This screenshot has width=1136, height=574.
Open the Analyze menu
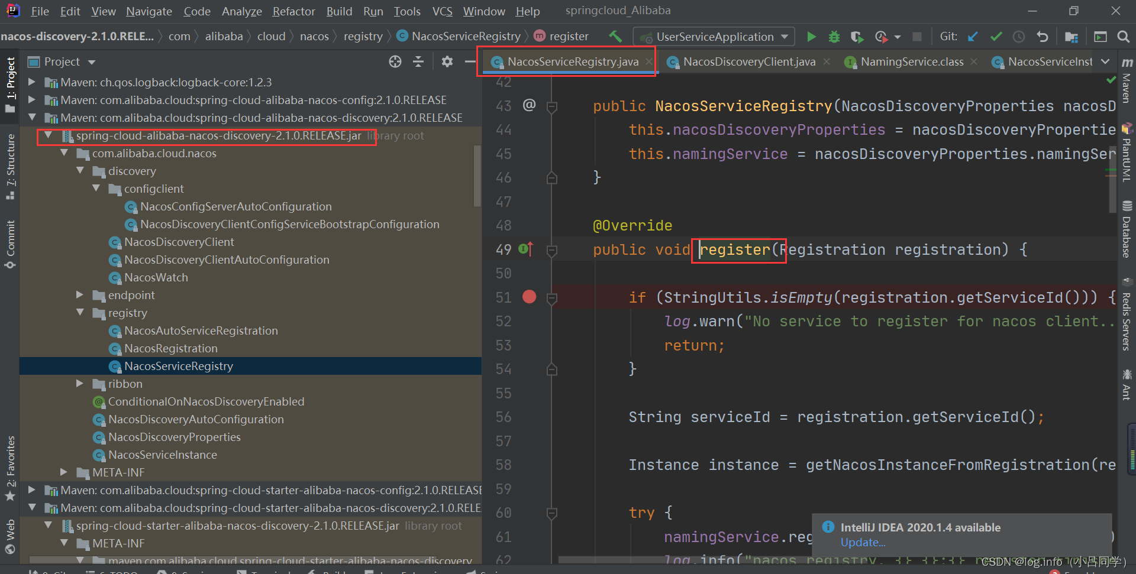(242, 11)
